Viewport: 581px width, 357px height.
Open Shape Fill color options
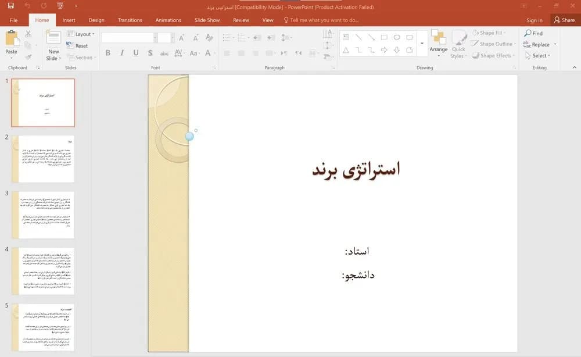489,33
